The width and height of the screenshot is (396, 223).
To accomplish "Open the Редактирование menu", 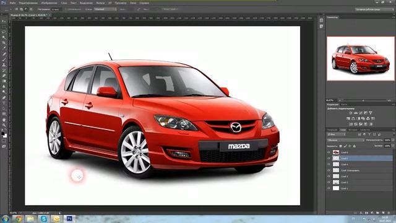I will pyautogui.click(x=28, y=2).
